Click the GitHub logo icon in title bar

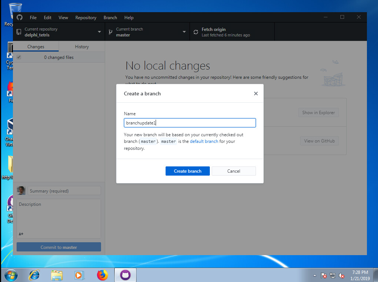(20, 17)
